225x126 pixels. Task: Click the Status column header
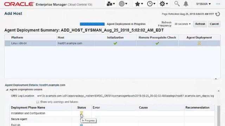[82, 107]
